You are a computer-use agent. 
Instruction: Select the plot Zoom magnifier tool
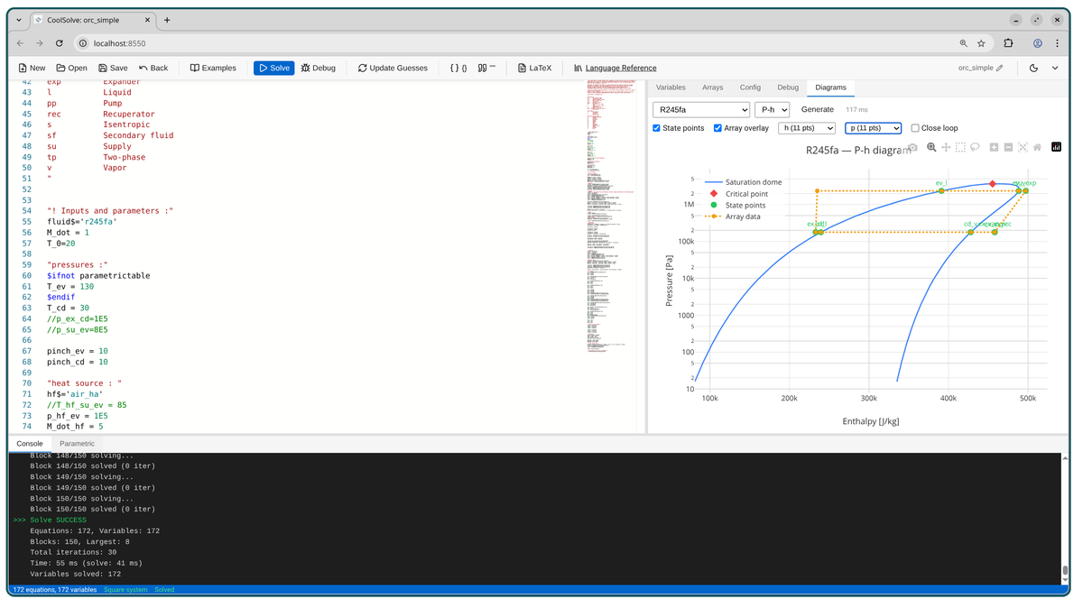click(x=931, y=147)
